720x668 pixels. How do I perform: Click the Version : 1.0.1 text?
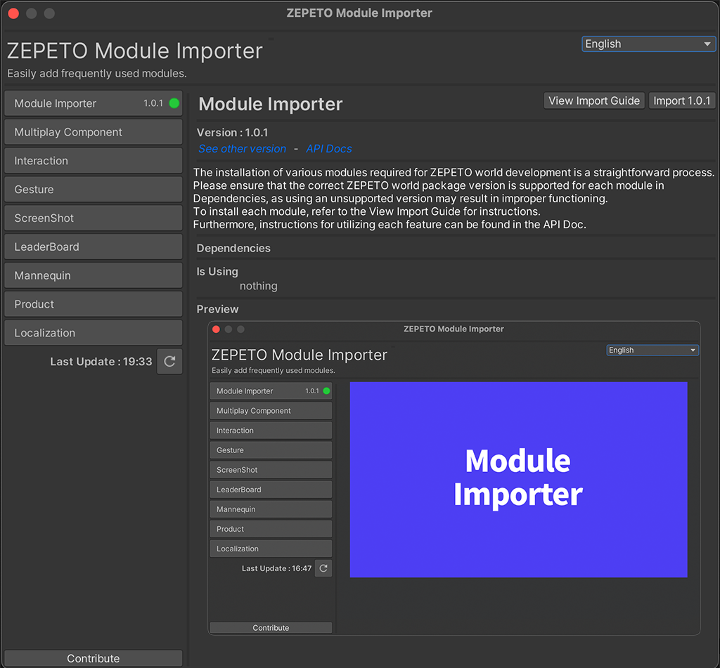[x=232, y=133]
